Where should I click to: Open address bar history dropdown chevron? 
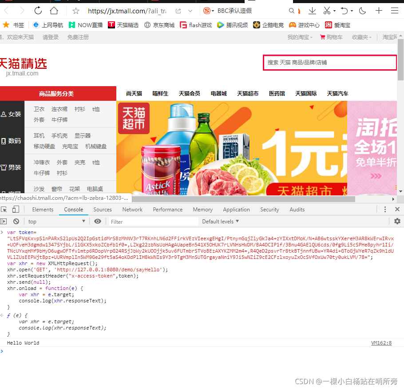(190, 11)
